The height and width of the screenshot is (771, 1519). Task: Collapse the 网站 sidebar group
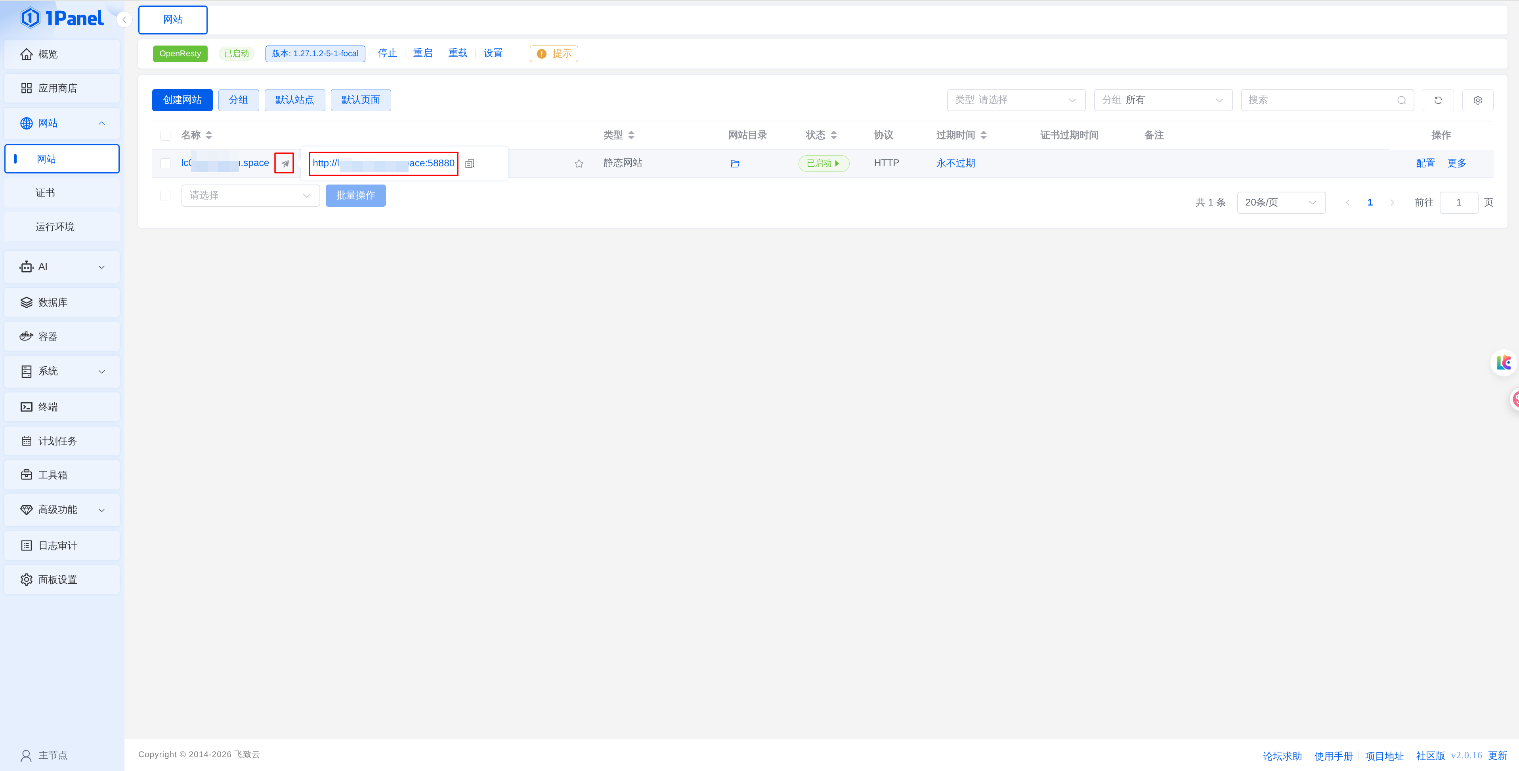[62, 123]
